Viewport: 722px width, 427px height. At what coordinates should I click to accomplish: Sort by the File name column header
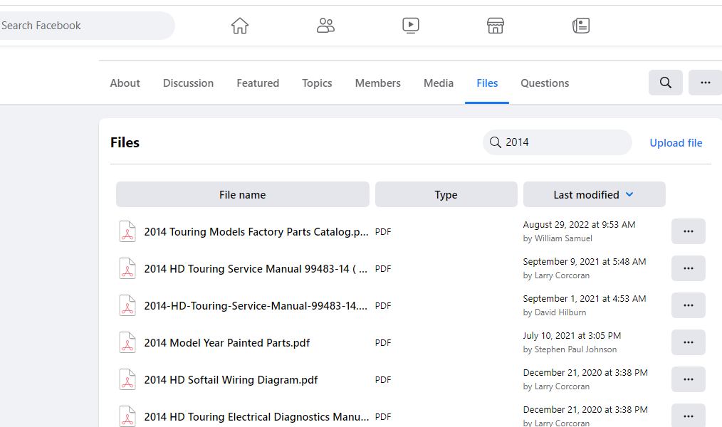[242, 194]
